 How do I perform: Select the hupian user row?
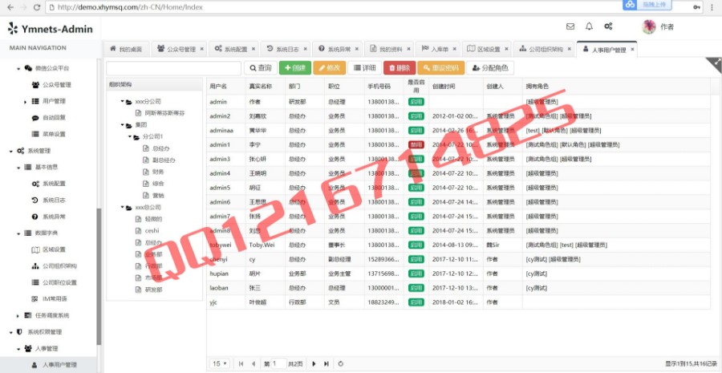459,274
